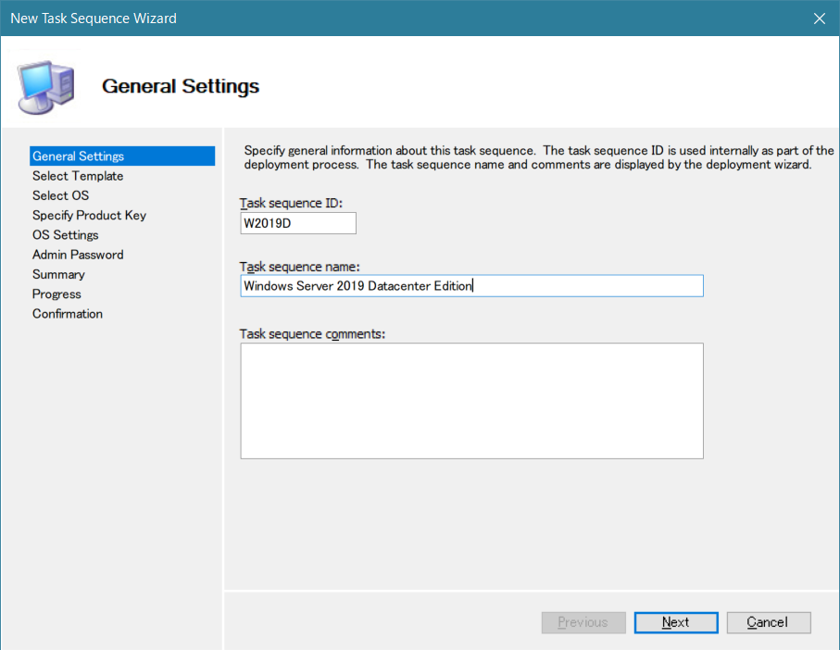Click the Task sequence name label
Image resolution: width=840 pixels, height=650 pixels.
pyautogui.click(x=299, y=267)
